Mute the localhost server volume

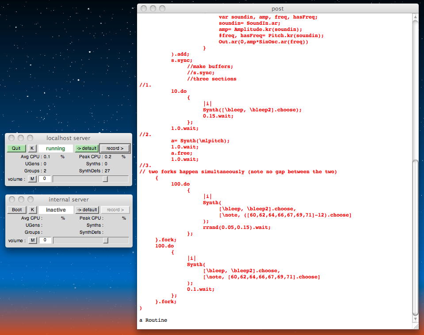(33, 179)
